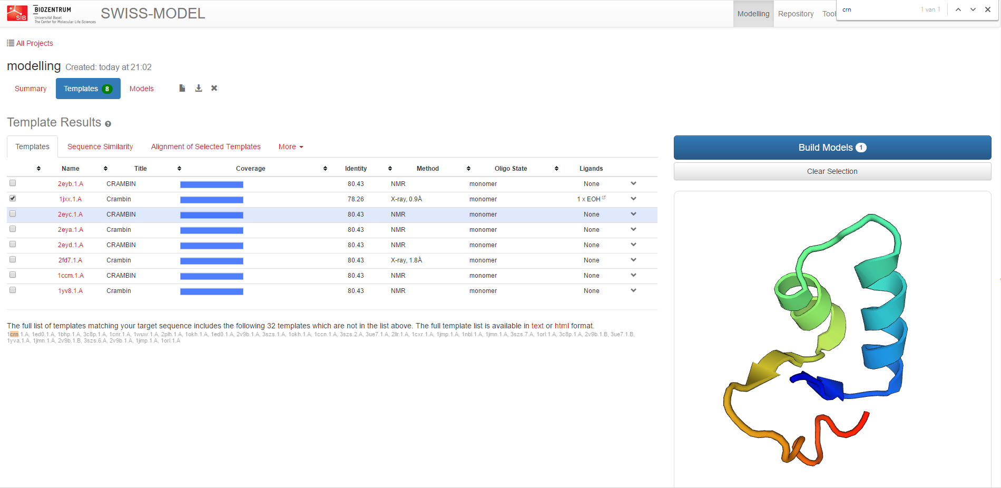
Task: Download the project with the download icon
Action: [x=199, y=88]
